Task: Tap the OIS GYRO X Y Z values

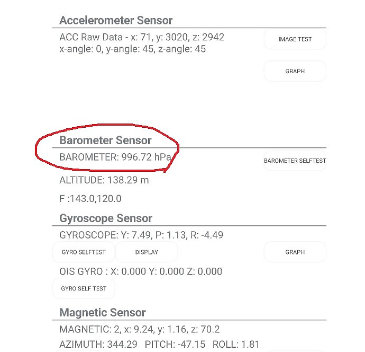Action: click(141, 271)
